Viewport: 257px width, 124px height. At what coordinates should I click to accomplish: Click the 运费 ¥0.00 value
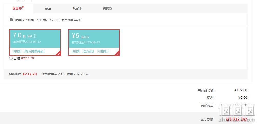click(x=243, y=98)
